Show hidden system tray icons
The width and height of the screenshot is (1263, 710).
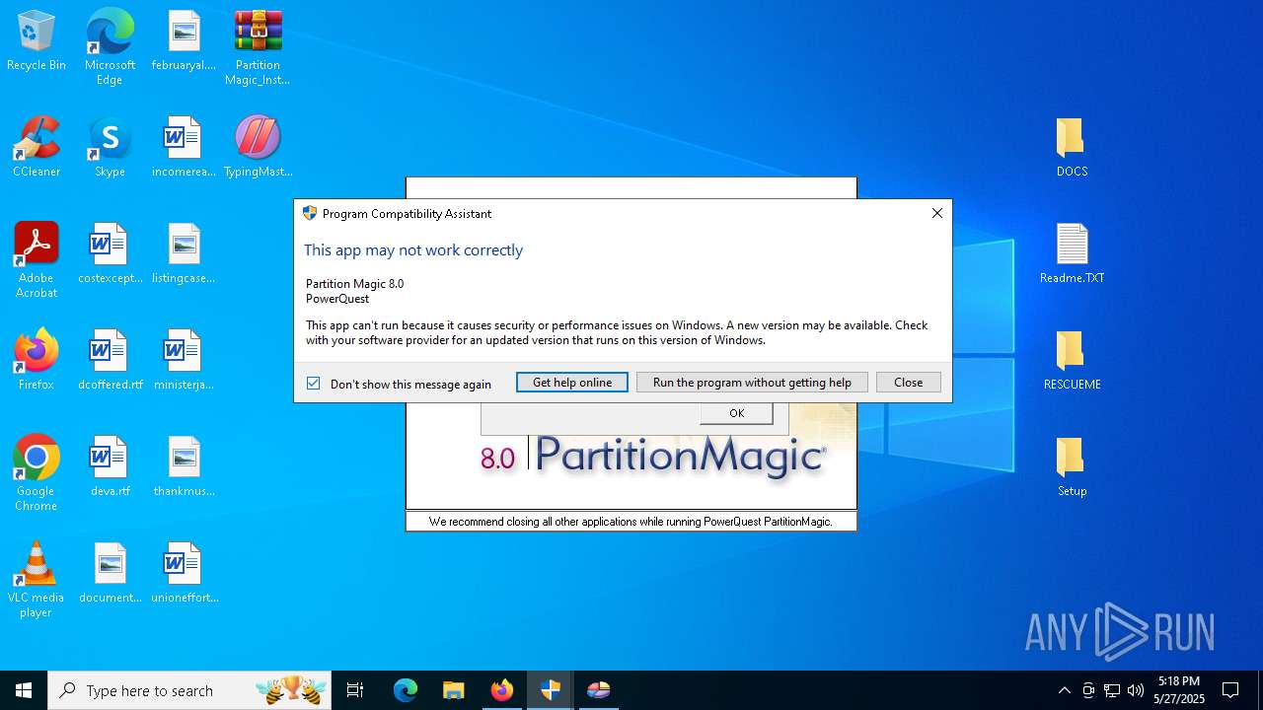click(1064, 690)
